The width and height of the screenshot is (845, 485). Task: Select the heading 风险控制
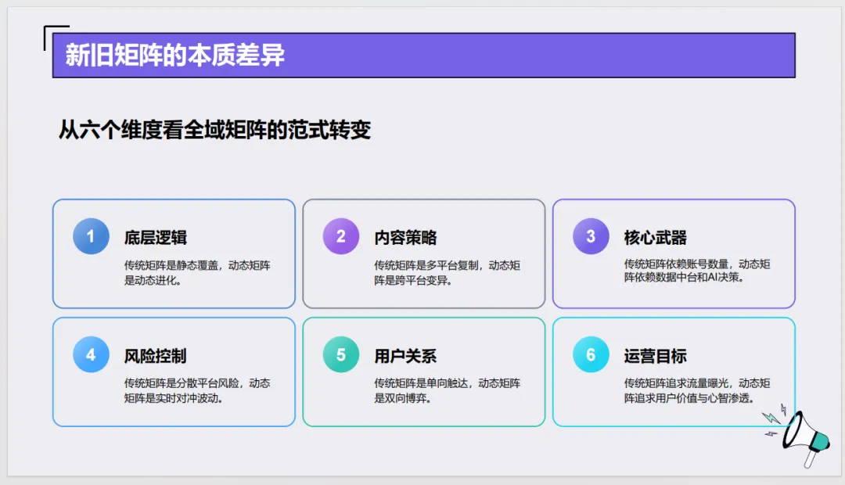(155, 356)
